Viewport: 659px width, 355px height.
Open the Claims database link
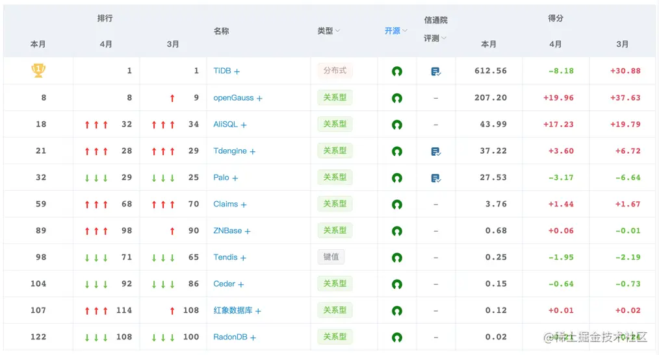click(226, 204)
